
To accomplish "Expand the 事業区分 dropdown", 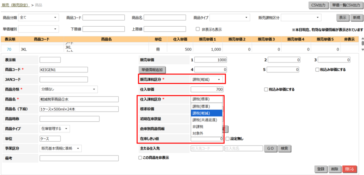I will click(60, 148).
